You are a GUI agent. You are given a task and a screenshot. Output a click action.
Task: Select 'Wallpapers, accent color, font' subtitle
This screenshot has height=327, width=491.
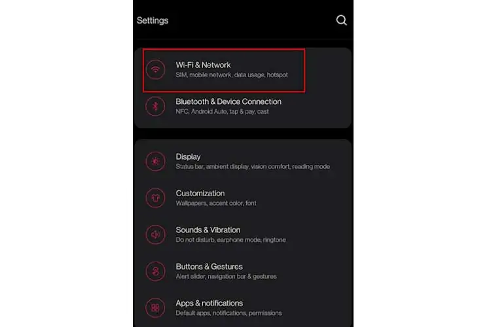(x=216, y=203)
